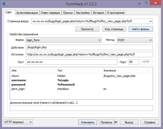
Task: Go to the История tab
Action: (98, 13)
